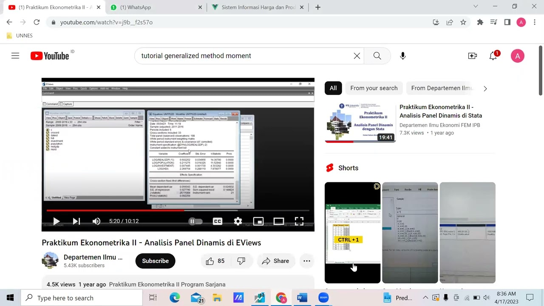544x306 pixels.
Task: Open Zoom from the taskbar
Action: (323, 298)
